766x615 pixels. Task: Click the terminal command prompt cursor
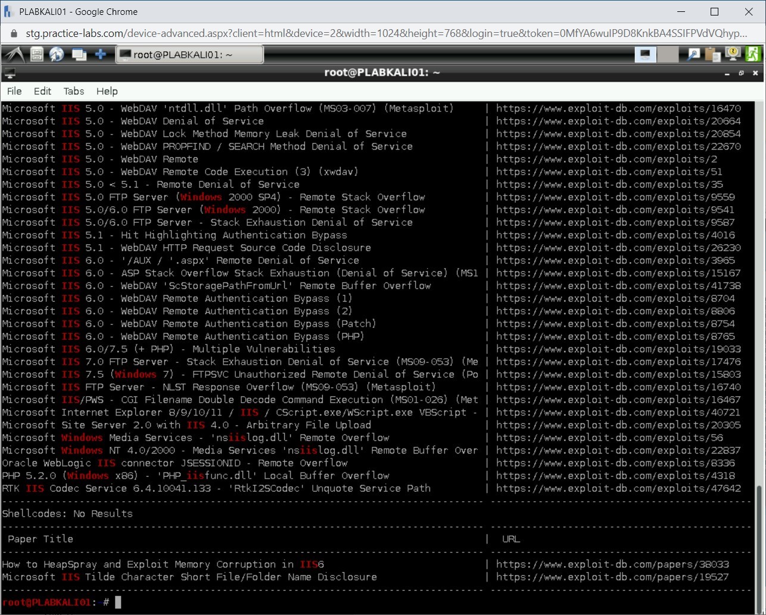point(118,602)
